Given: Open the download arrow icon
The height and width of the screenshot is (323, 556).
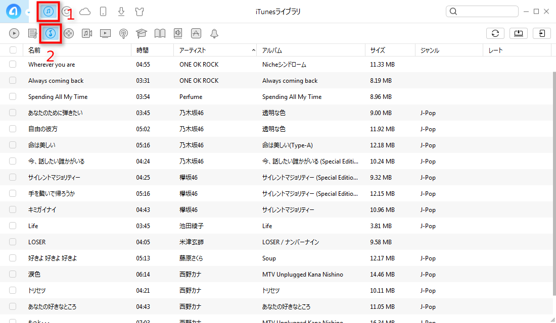Looking at the screenshot, I should [x=121, y=12].
